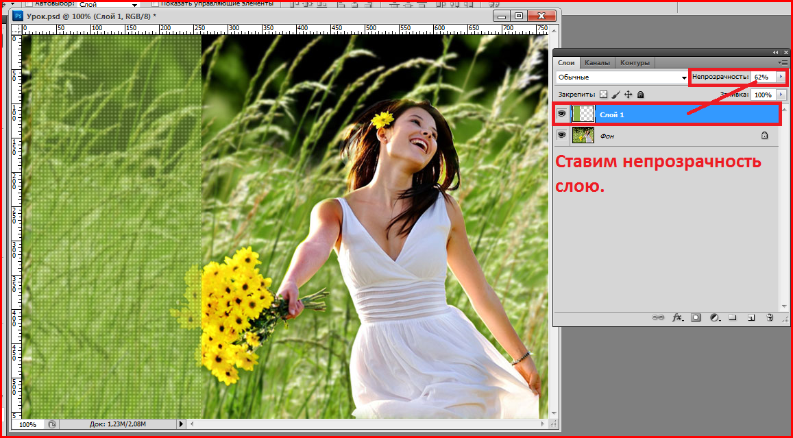Click the Фон layer name
The image size is (793, 438).
607,136
